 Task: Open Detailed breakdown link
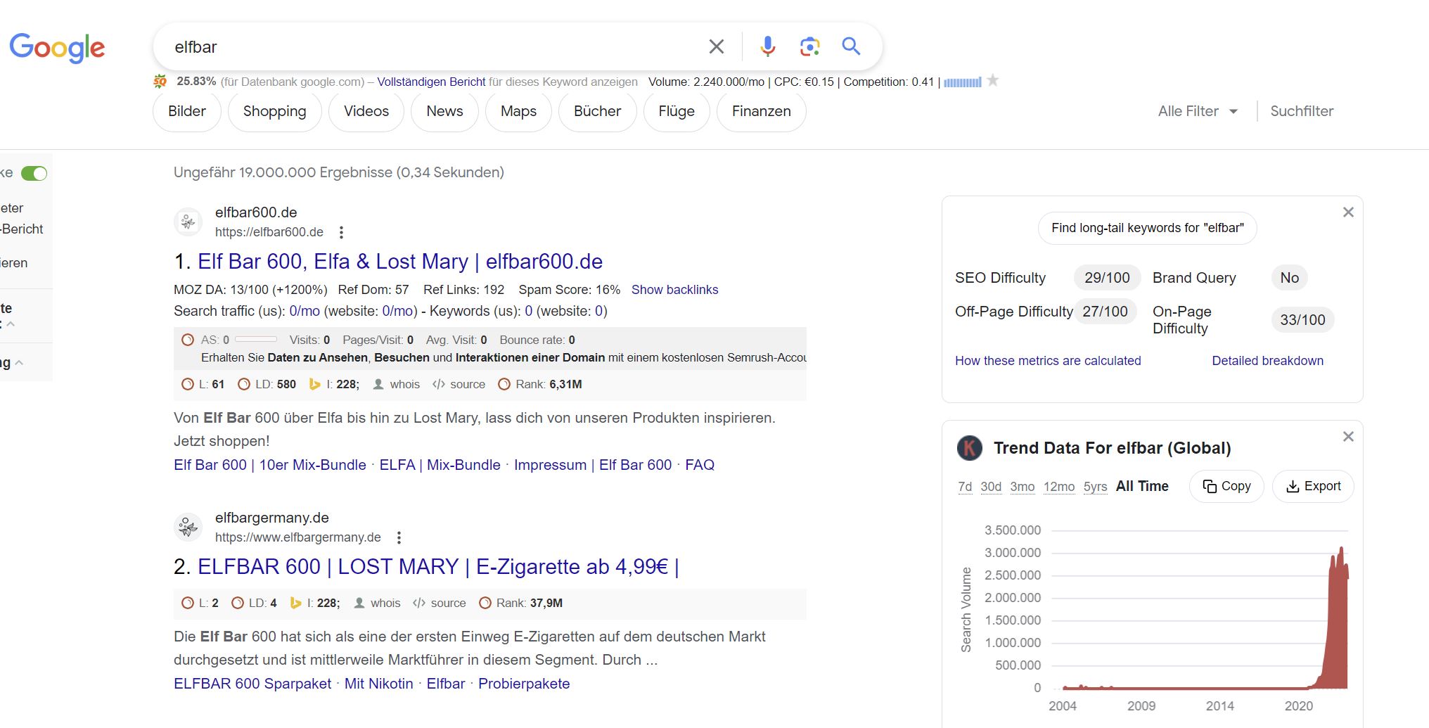[x=1267, y=361]
